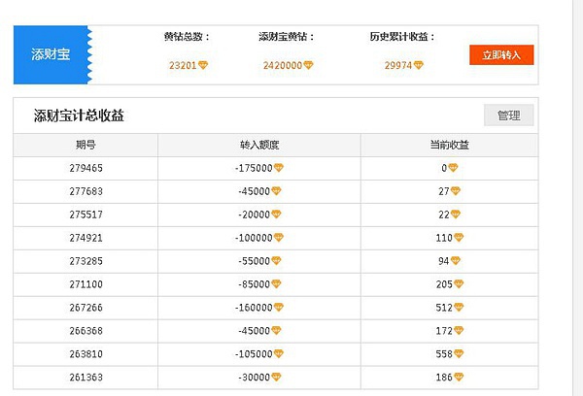Select period number 274921
This screenshot has height=396, width=583.
[86, 238]
